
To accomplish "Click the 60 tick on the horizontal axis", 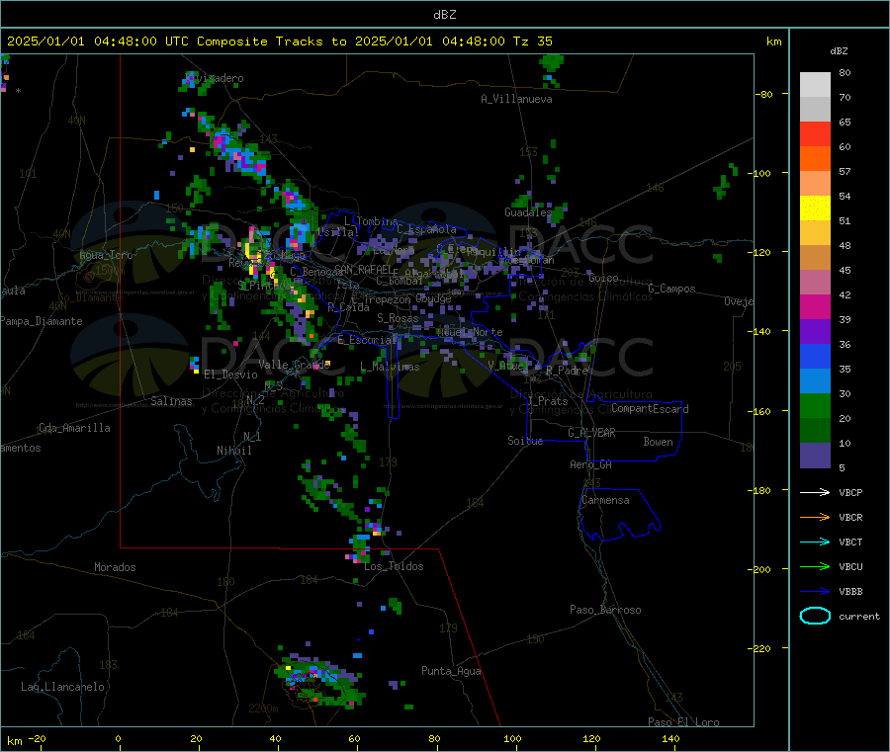I will pyautogui.click(x=354, y=738).
